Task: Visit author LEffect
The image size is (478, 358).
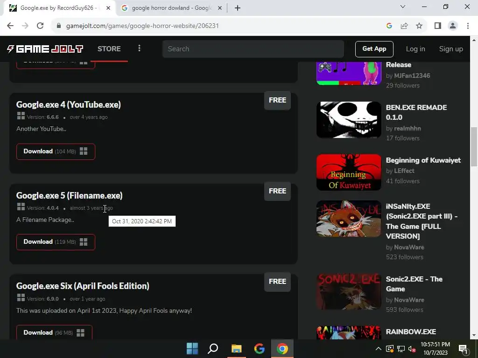Action: click(x=404, y=171)
